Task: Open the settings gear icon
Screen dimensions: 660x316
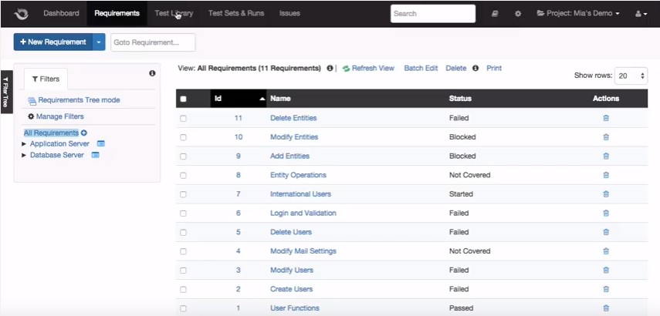Action: point(518,13)
